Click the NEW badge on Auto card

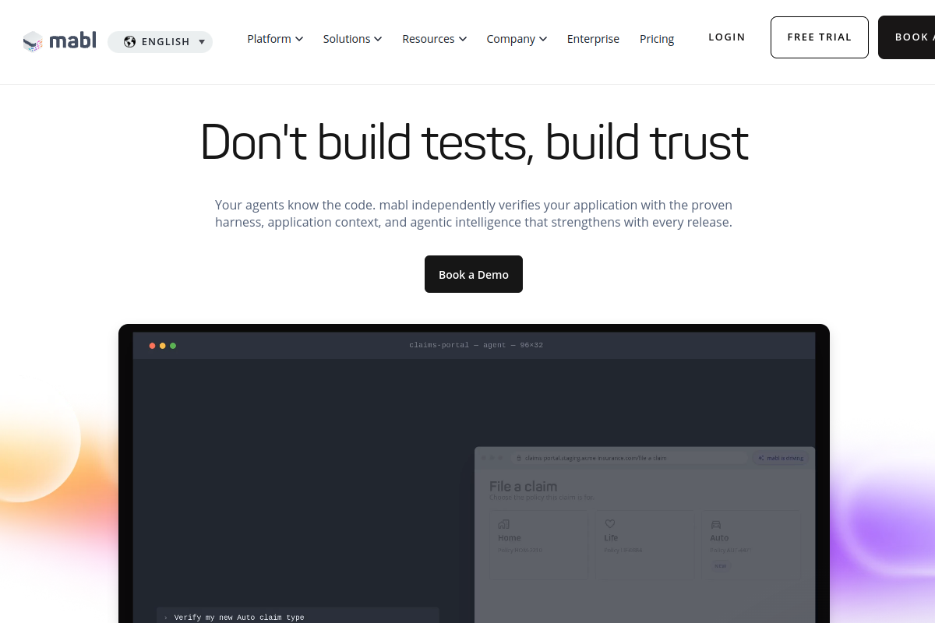(x=721, y=566)
